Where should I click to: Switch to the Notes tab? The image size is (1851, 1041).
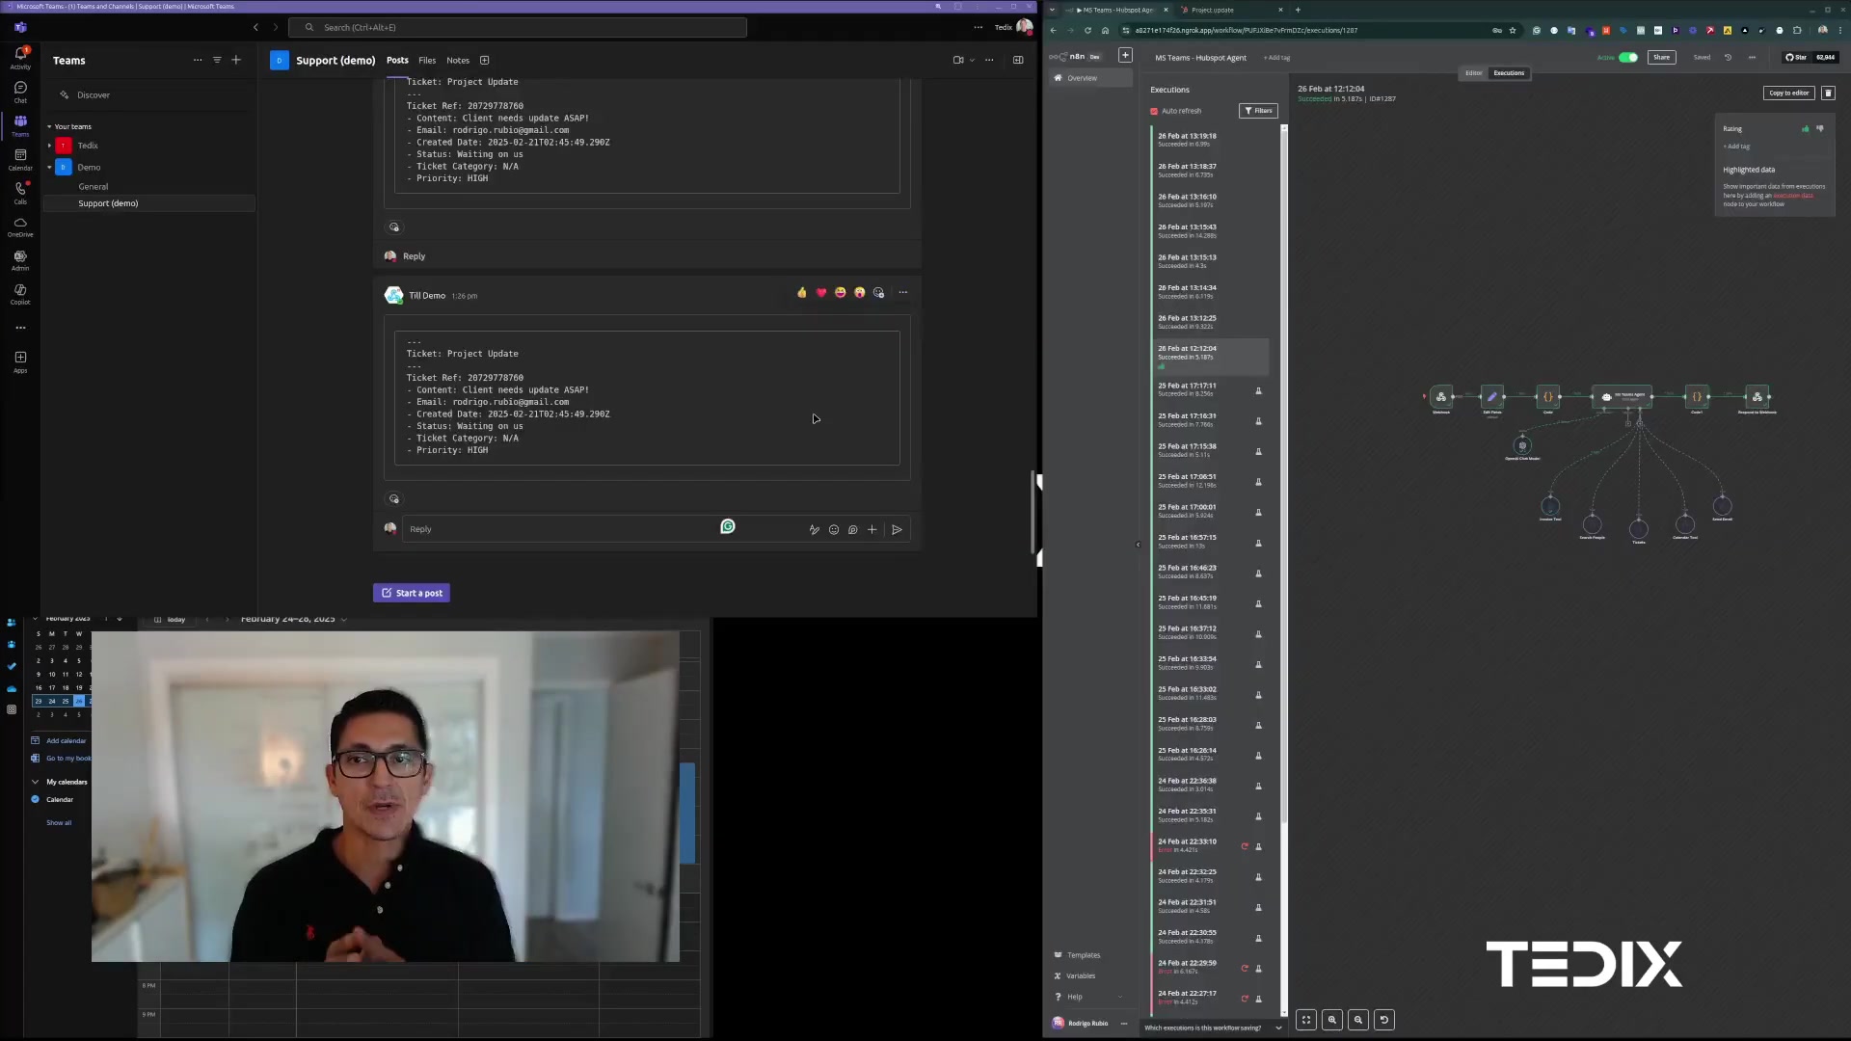[458, 60]
